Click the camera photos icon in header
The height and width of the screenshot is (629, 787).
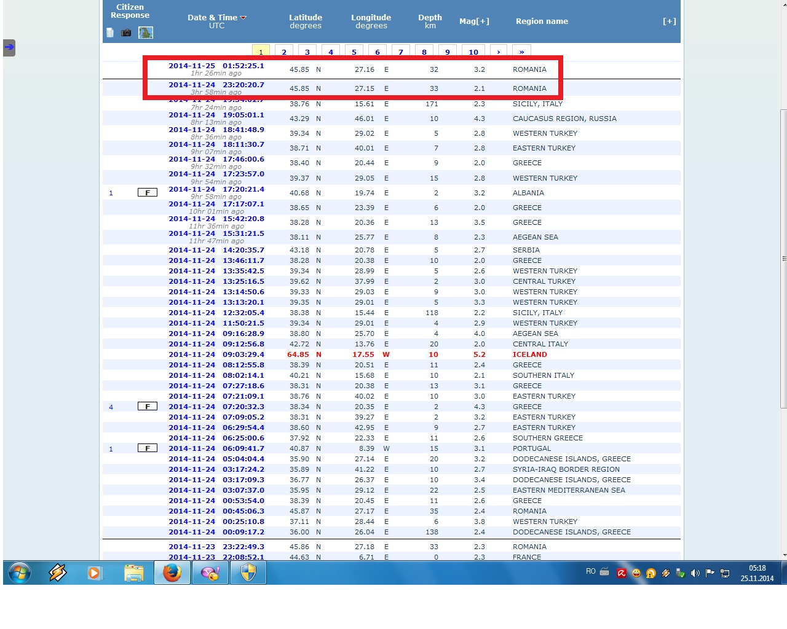[x=126, y=33]
